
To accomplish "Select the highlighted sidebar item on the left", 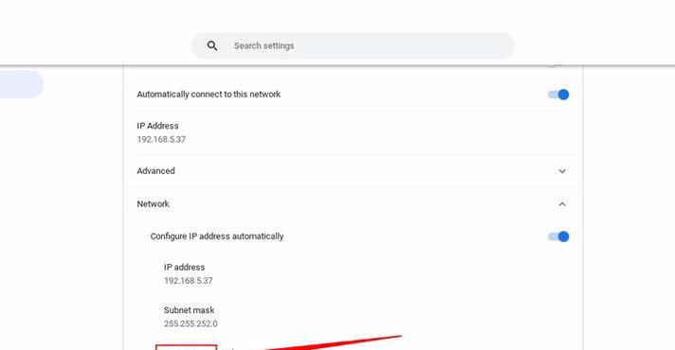I will 21,84.
